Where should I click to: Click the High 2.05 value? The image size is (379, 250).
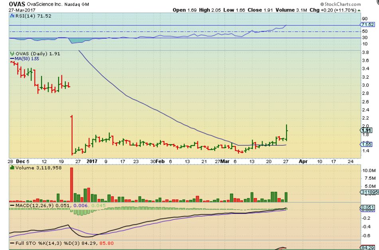210,10
